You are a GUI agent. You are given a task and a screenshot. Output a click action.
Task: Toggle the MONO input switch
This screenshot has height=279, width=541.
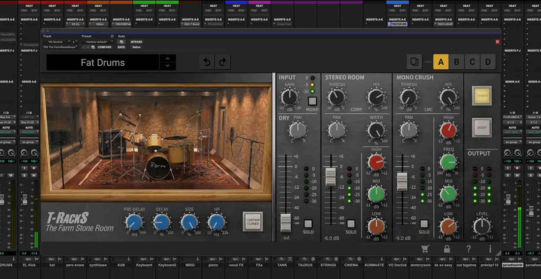click(x=312, y=101)
